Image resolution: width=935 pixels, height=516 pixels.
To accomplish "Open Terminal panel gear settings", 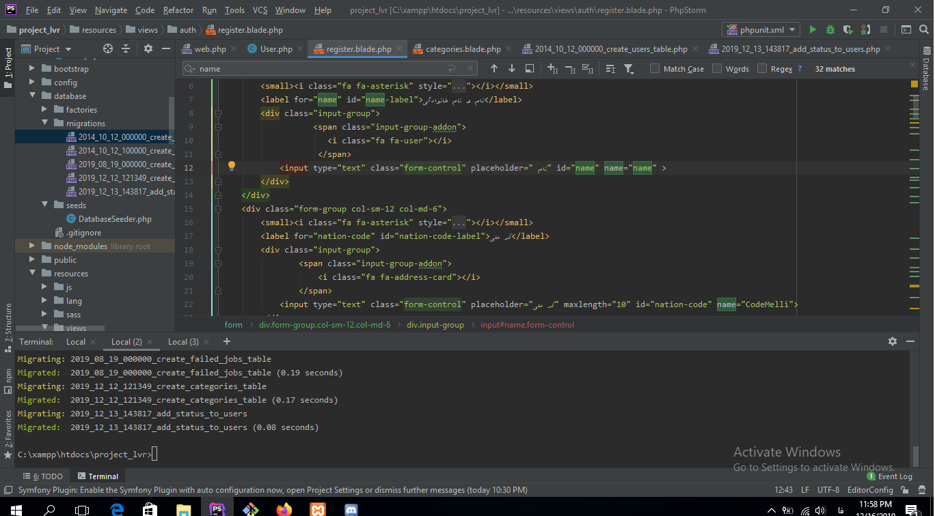I will [892, 341].
